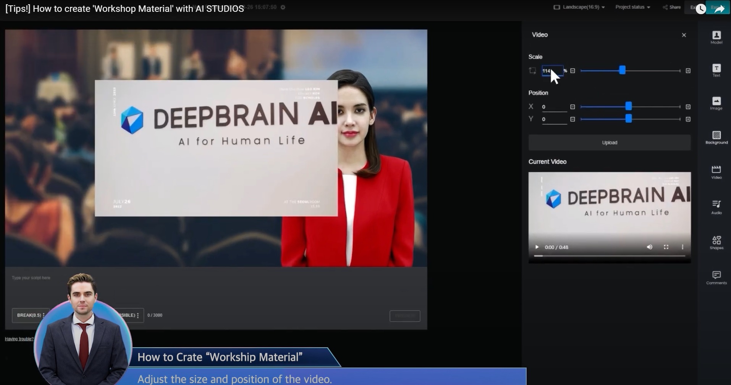Select the DeepBrain AI video overlay on canvas
The image size is (731, 385).
216,148
